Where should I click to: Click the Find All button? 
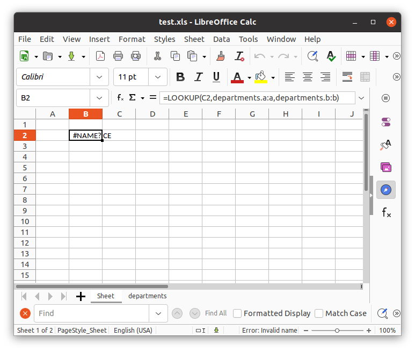(x=216, y=313)
